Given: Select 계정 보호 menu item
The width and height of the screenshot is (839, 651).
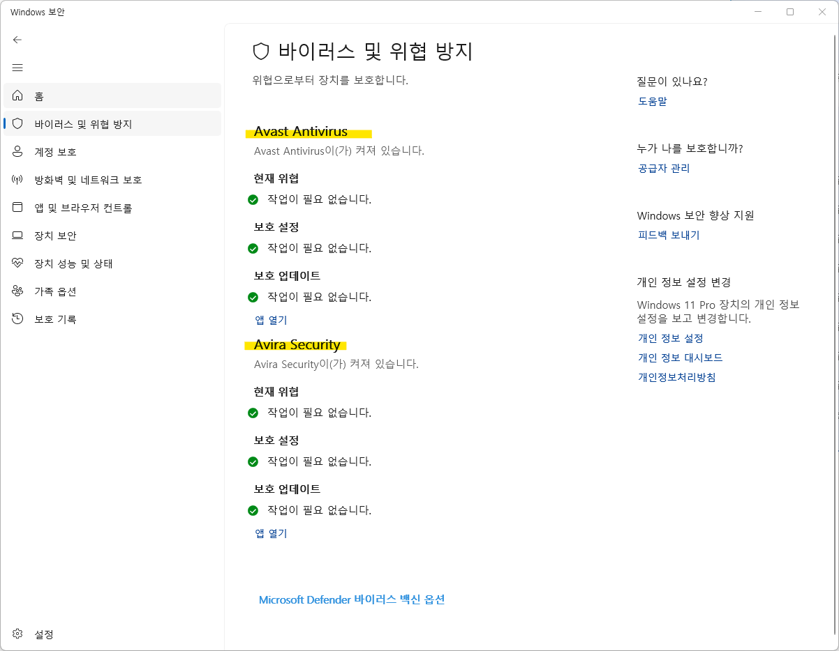Looking at the screenshot, I should pyautogui.click(x=112, y=151).
